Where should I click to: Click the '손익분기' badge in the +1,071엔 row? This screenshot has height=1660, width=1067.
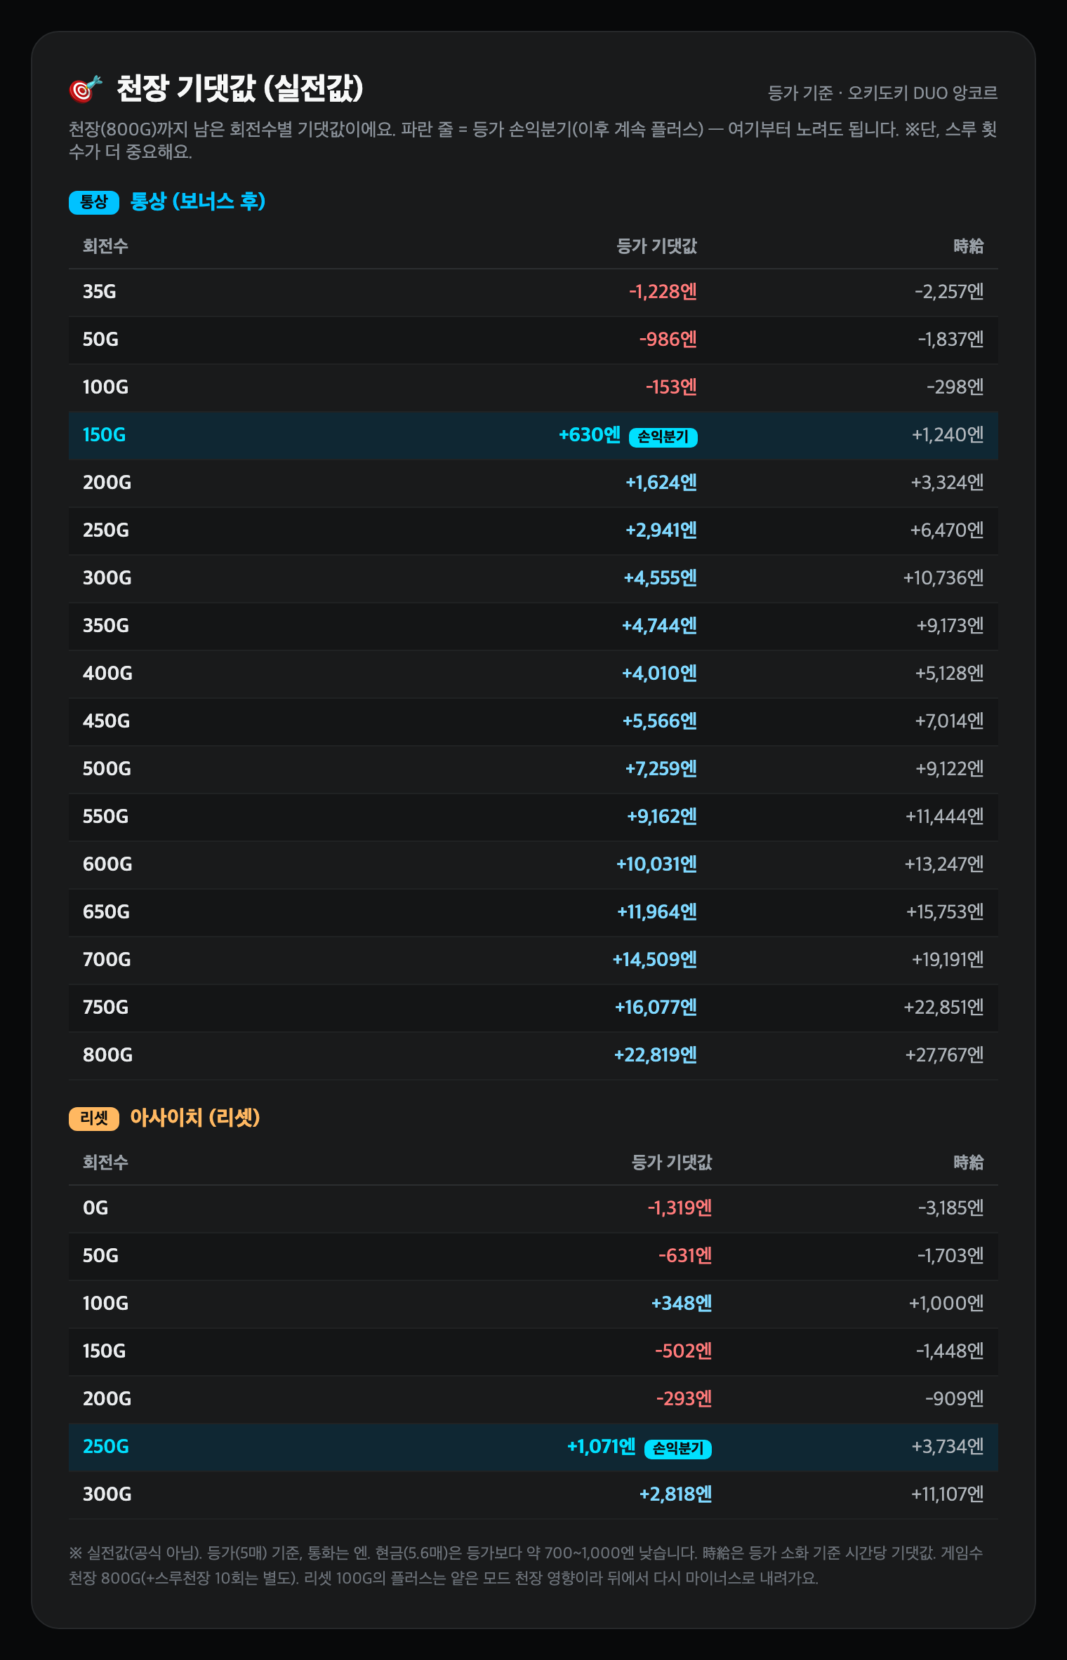pyautogui.click(x=678, y=1448)
